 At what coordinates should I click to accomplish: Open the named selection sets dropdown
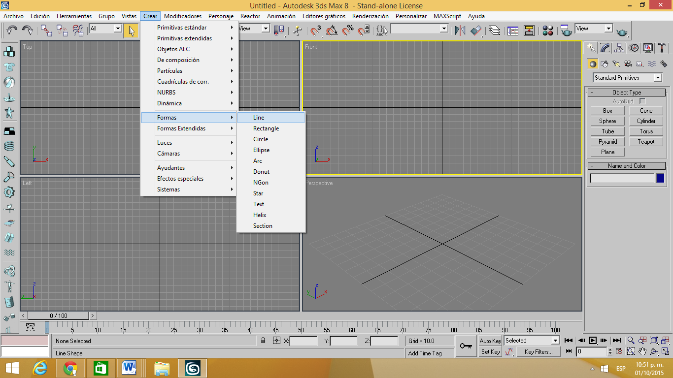coord(419,29)
